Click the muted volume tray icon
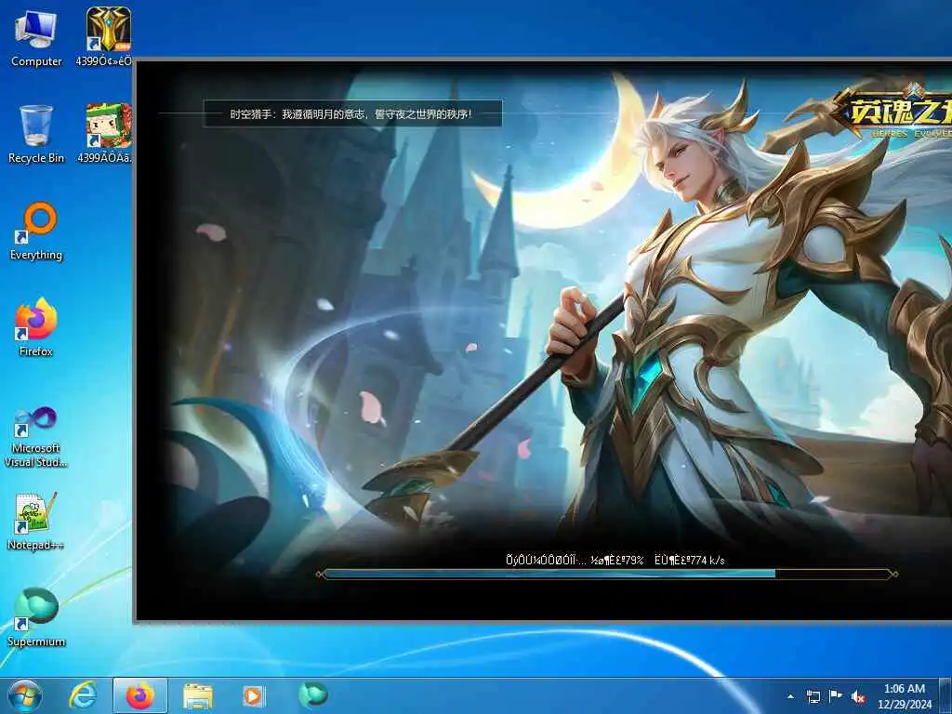This screenshot has height=714, width=952. [858, 696]
